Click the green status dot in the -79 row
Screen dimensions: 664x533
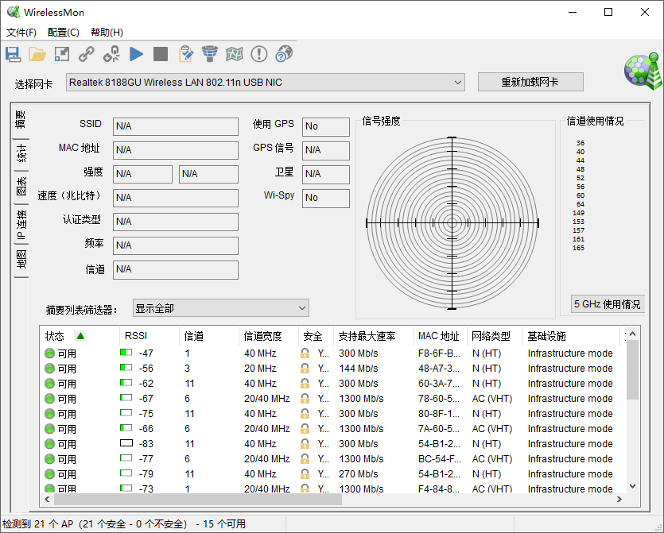click(49, 473)
